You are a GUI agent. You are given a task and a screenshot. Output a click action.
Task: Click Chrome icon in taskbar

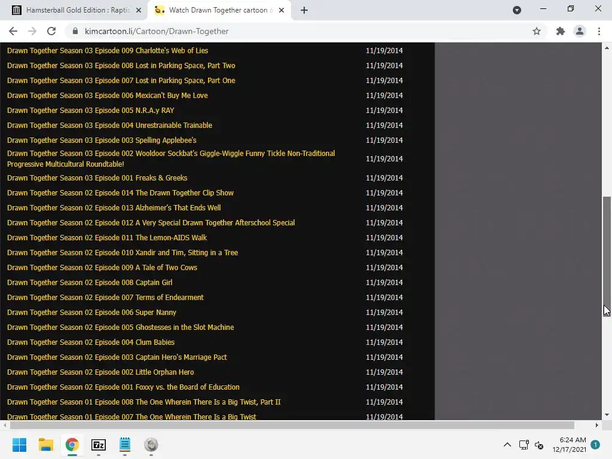[x=72, y=445]
